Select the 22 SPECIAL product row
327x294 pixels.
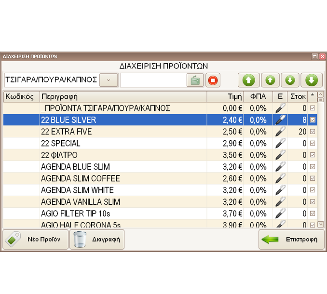pyautogui.click(x=160, y=143)
